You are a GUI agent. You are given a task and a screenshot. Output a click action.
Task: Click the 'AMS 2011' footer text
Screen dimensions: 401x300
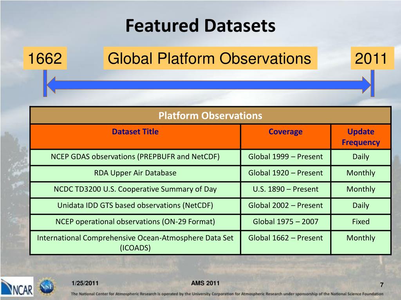(205, 283)
